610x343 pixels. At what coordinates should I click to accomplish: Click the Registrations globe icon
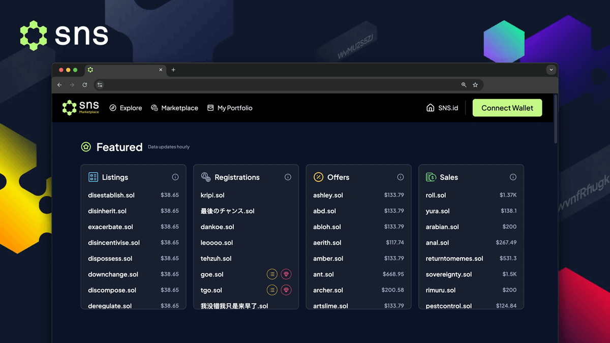tap(206, 177)
